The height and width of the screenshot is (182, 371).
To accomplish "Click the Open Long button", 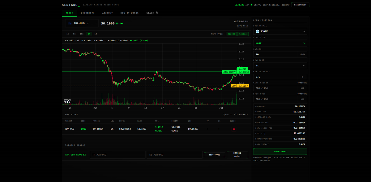I will point(280,152).
